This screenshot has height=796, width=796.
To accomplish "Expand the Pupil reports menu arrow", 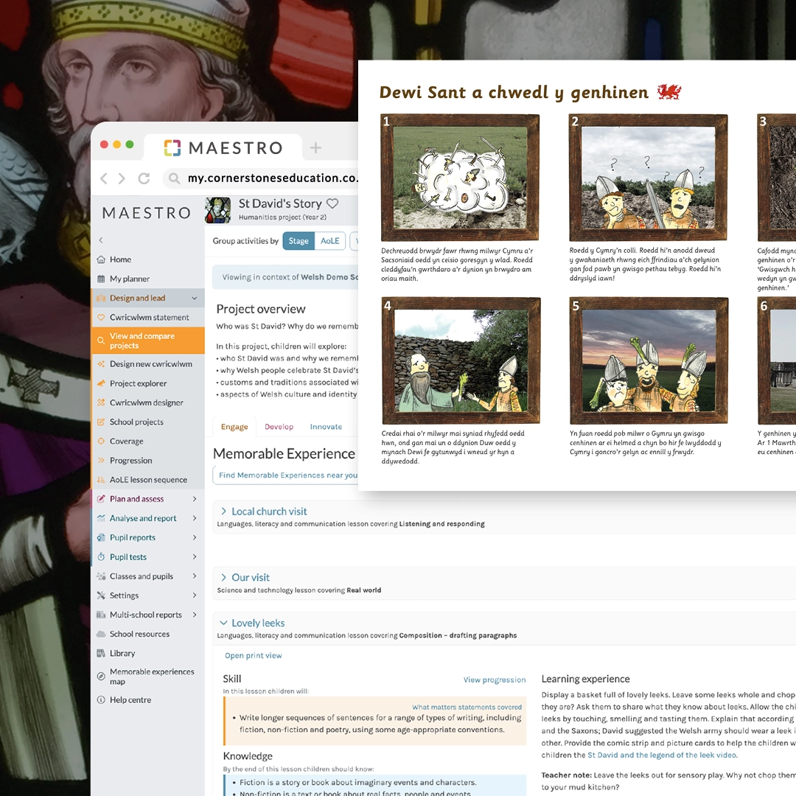I will coord(195,537).
